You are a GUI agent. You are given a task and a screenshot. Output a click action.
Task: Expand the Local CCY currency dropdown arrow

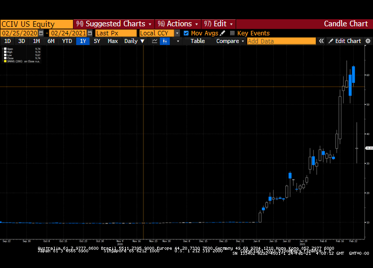point(177,33)
